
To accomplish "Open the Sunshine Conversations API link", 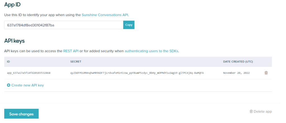I will [x=105, y=15].
